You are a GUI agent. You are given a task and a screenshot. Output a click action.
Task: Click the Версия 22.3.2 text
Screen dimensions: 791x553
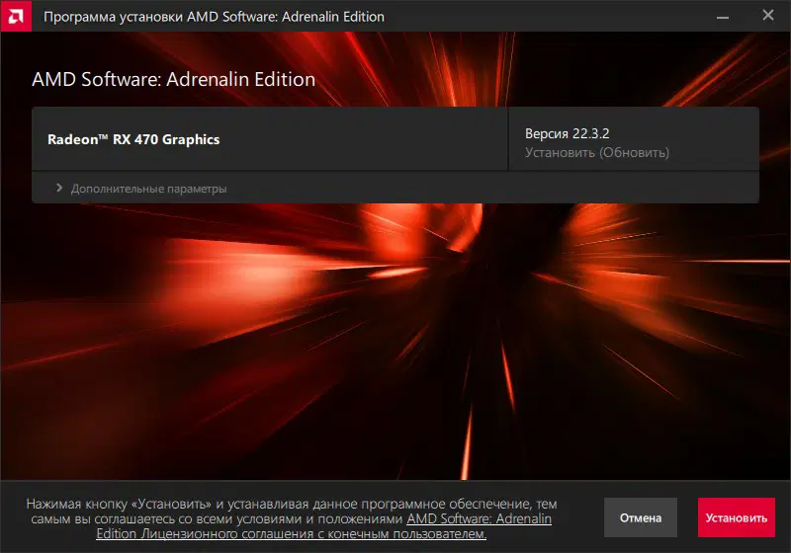(567, 133)
